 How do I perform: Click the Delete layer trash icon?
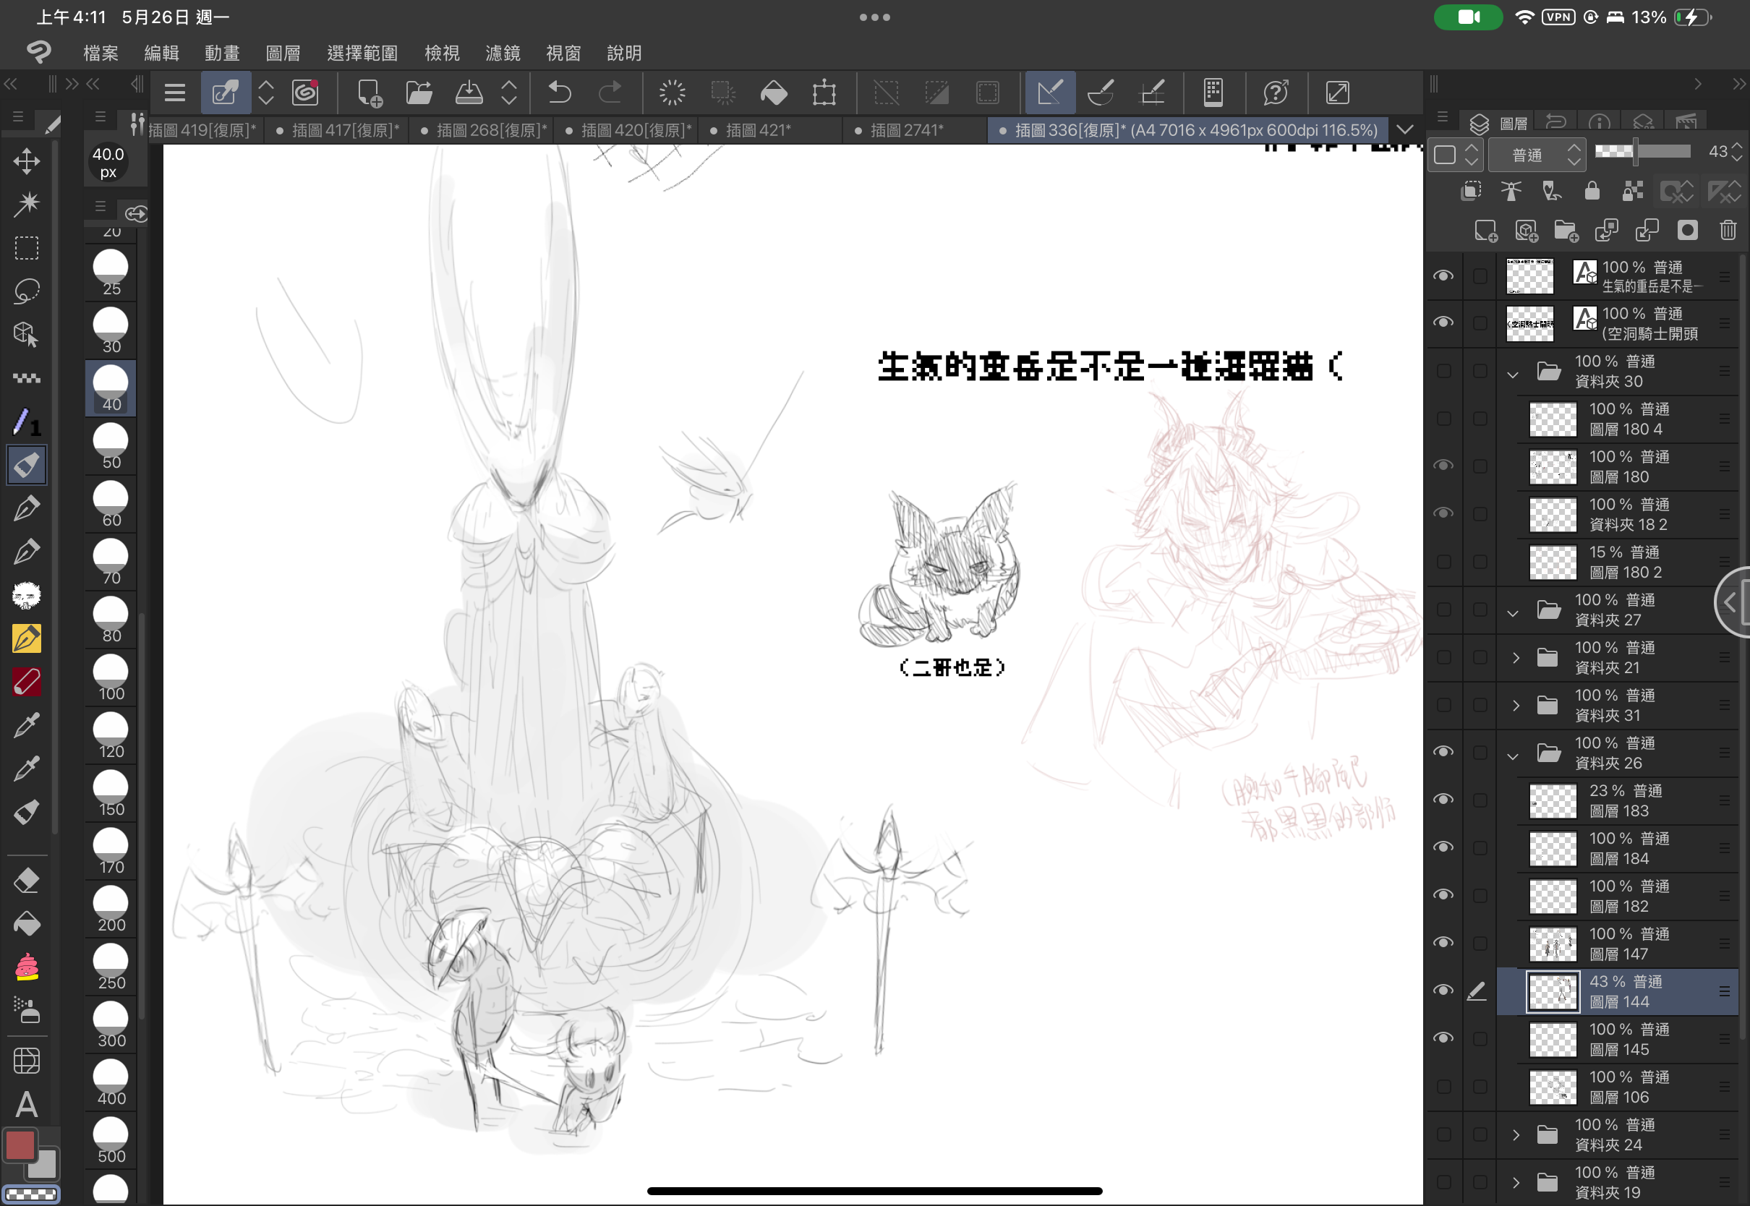click(x=1728, y=231)
